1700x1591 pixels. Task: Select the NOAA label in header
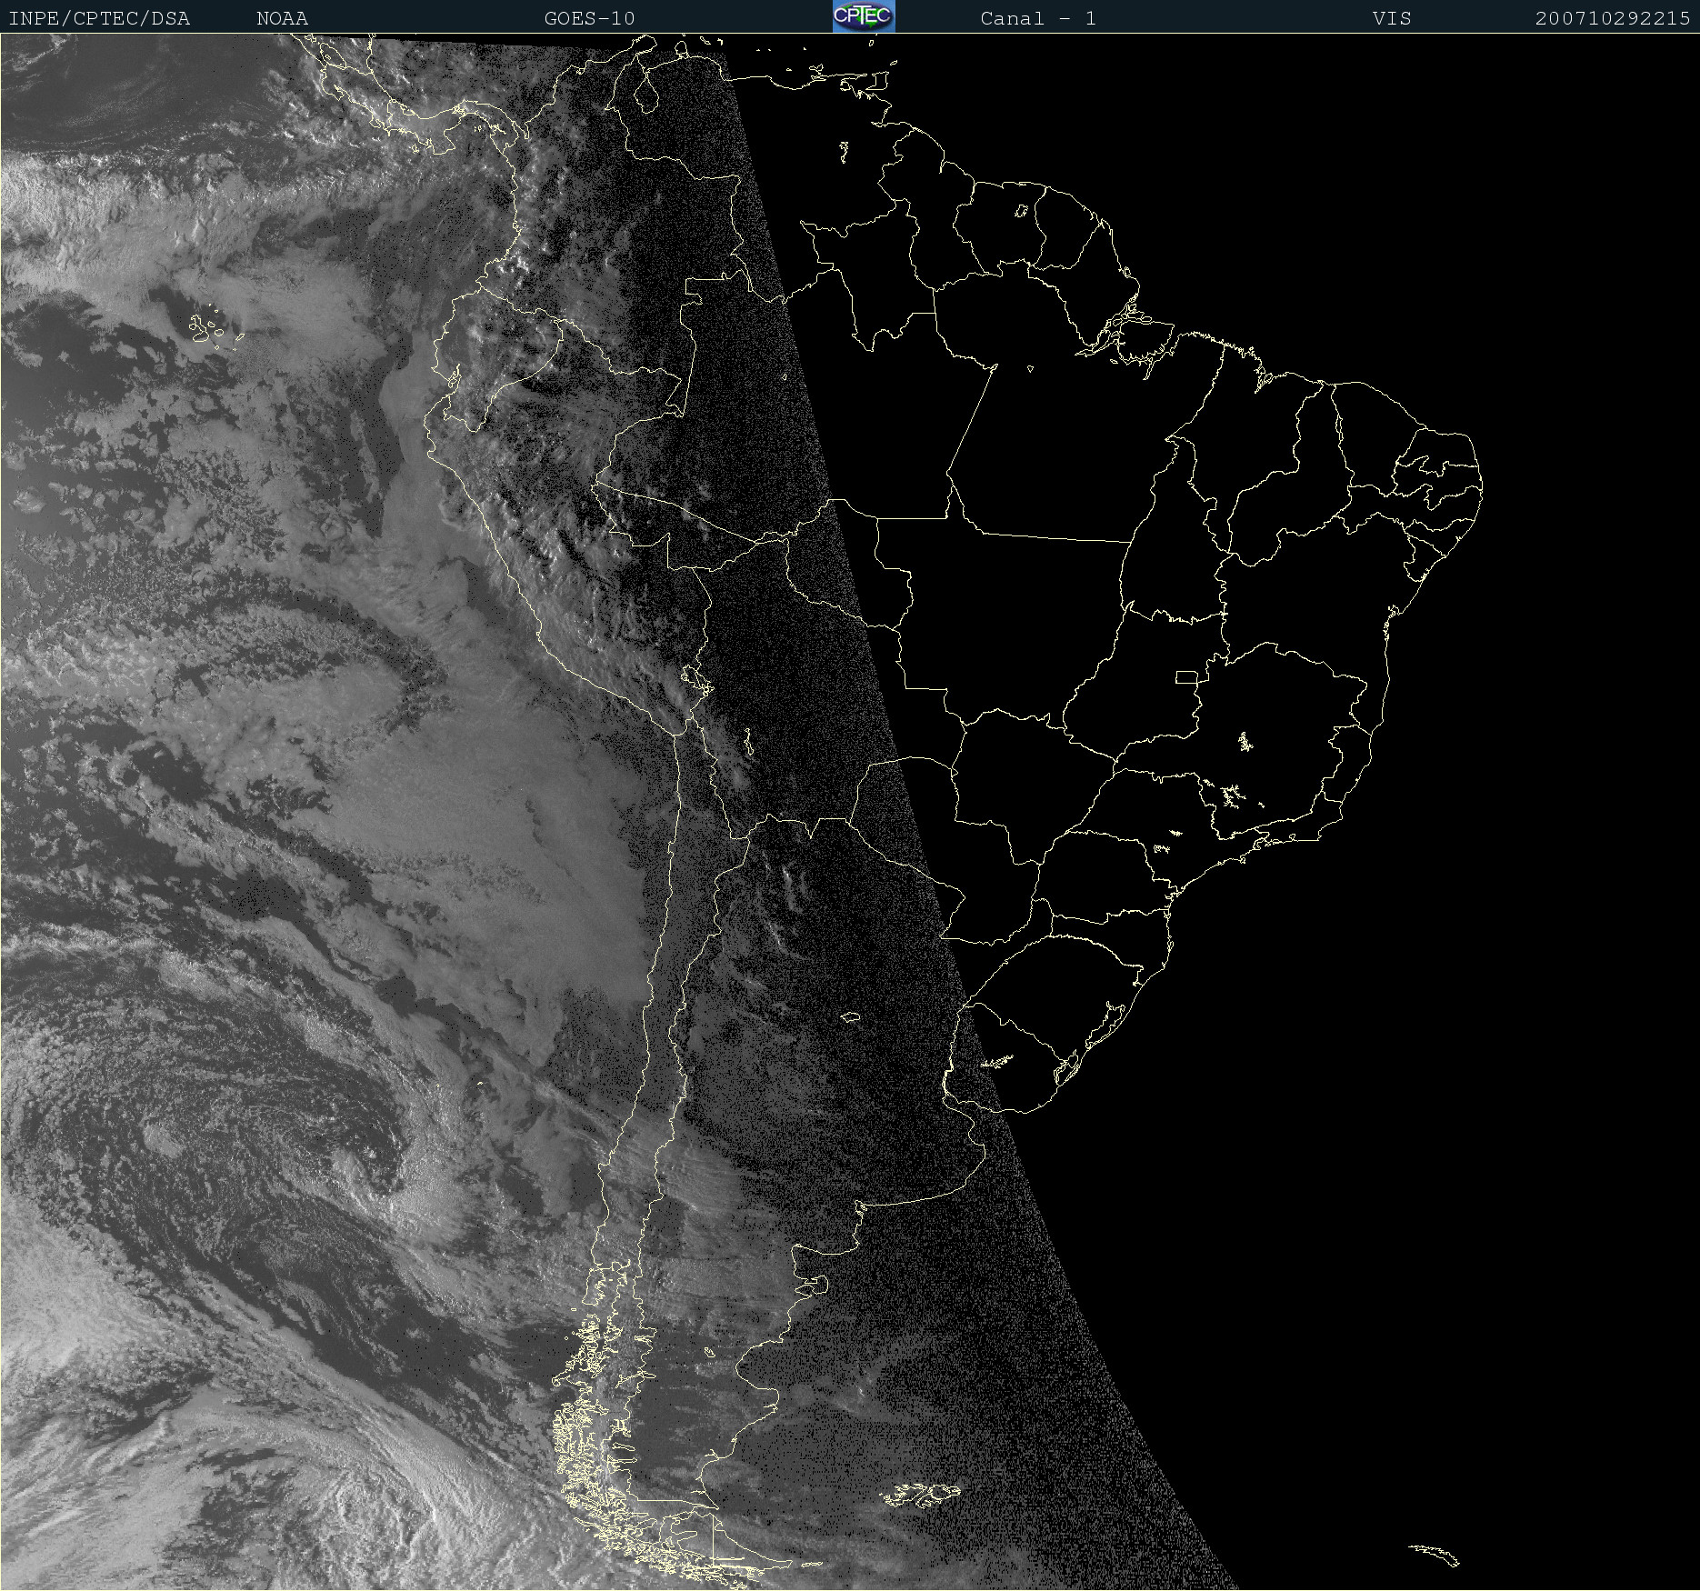(283, 18)
